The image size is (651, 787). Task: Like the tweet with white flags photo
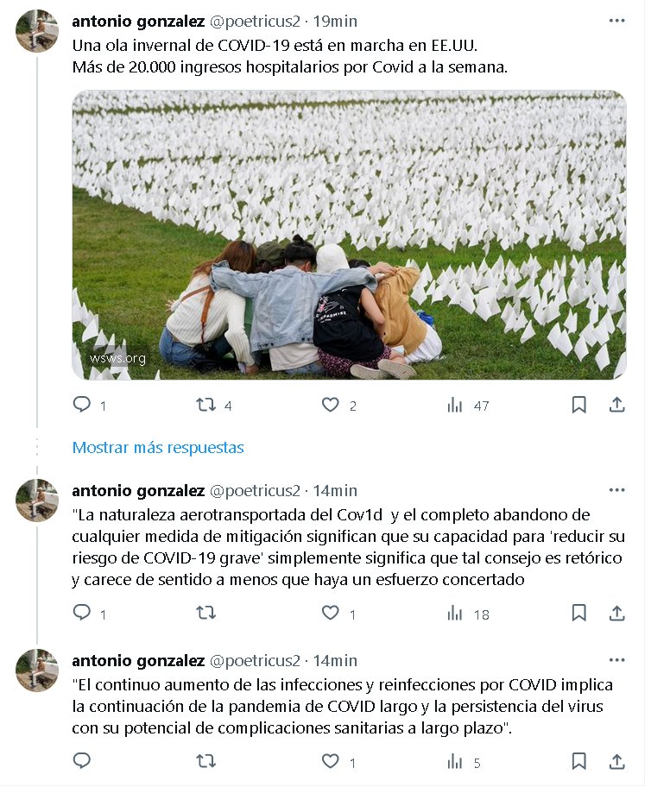point(331,405)
